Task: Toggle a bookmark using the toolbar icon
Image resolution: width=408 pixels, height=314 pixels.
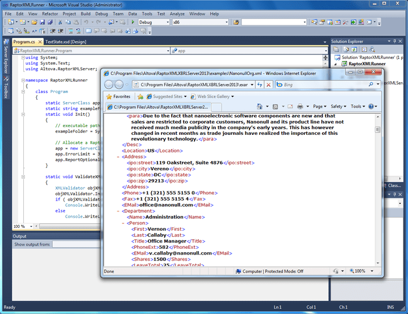Action: pos(89,31)
